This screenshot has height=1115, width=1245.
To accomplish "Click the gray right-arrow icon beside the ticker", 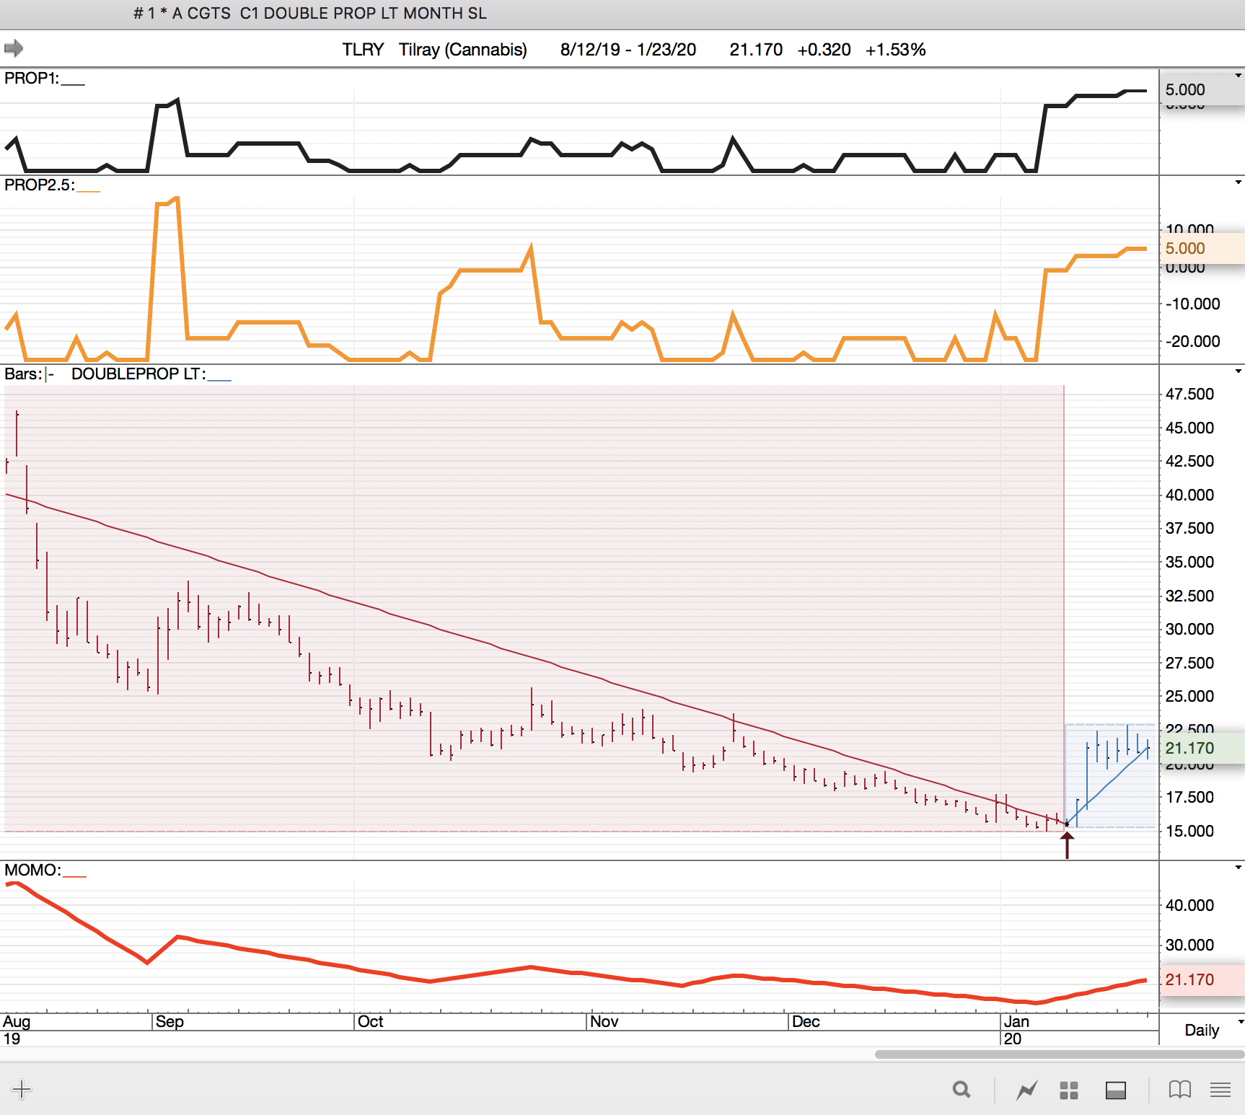I will 14,48.
